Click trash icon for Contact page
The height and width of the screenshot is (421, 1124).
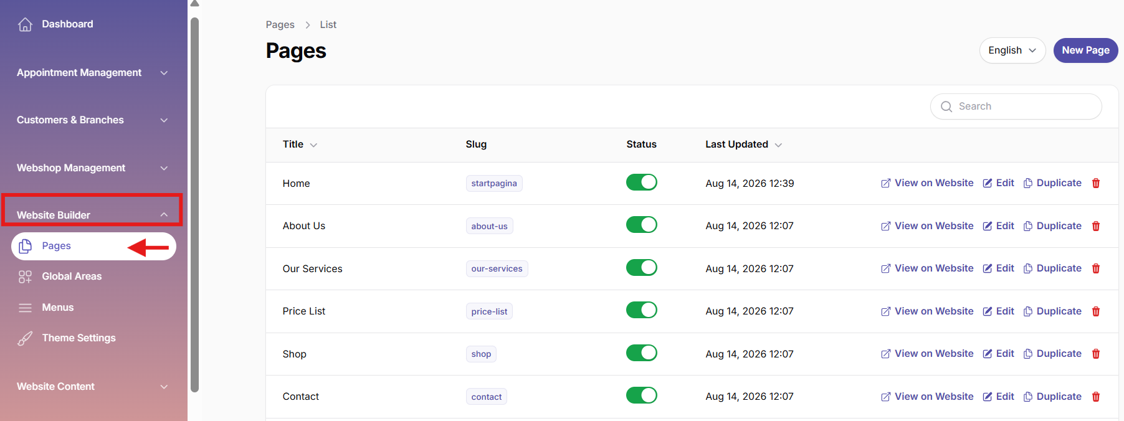click(1096, 397)
